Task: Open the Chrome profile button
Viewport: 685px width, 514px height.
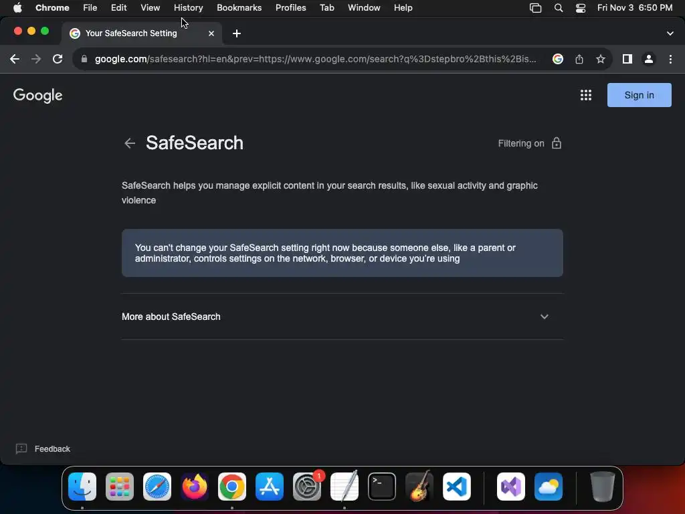Action: 649,59
